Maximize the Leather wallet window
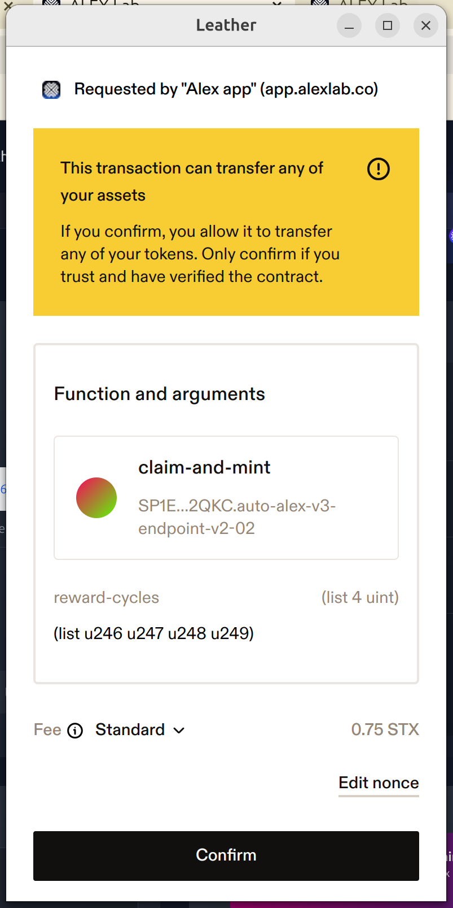The width and height of the screenshot is (453, 908). click(388, 26)
